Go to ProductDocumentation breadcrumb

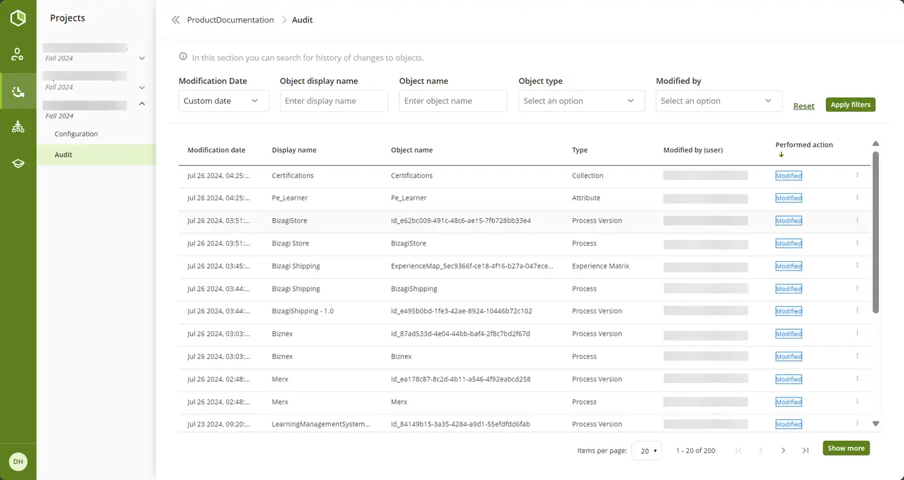point(230,20)
